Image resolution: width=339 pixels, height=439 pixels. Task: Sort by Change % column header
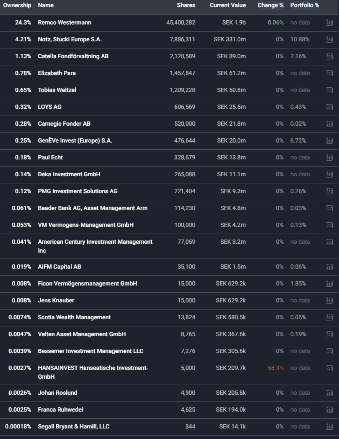[x=270, y=5]
